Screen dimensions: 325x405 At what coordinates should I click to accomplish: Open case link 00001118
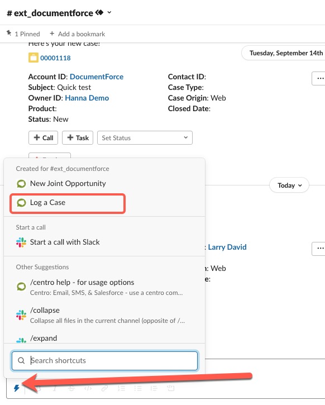click(55, 58)
